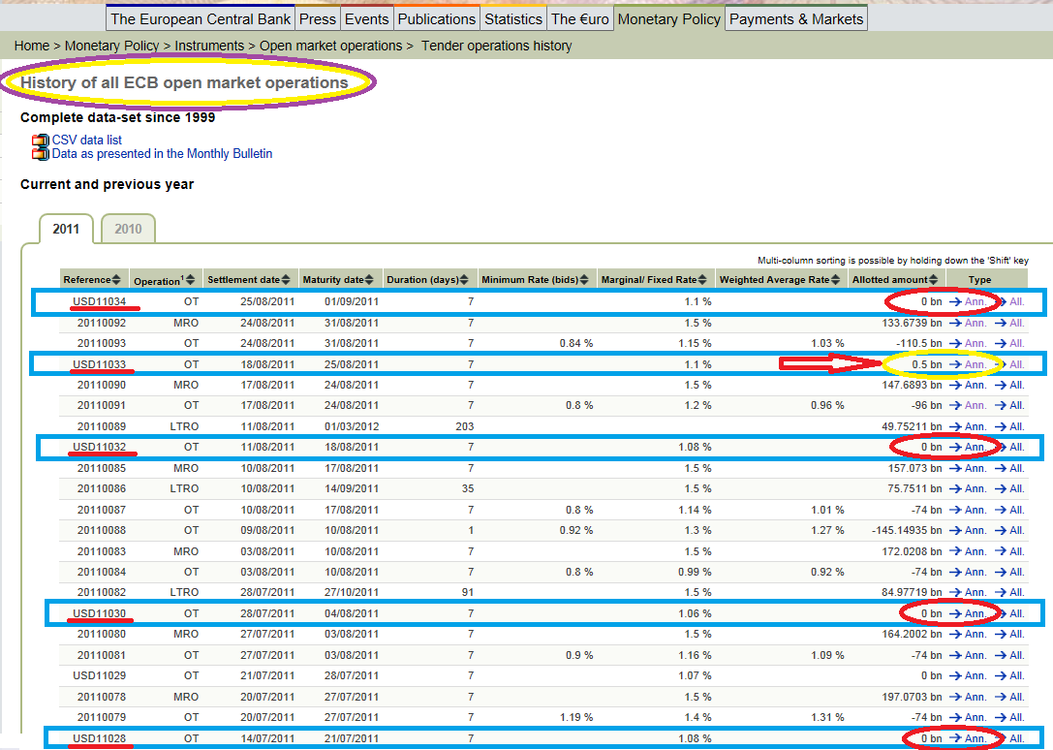Select the 2011 year tab

pyautogui.click(x=66, y=229)
